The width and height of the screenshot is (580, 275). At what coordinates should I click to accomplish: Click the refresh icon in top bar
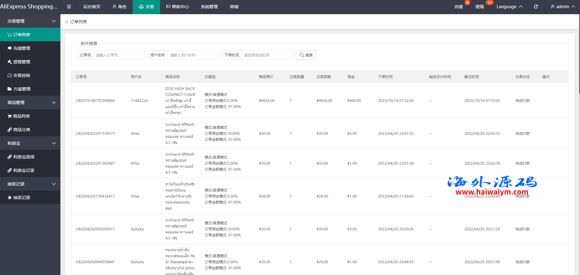pos(536,7)
